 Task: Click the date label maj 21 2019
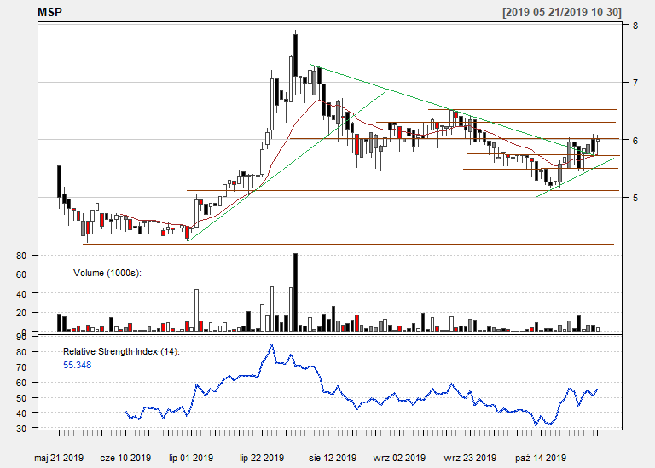pyautogui.click(x=59, y=458)
